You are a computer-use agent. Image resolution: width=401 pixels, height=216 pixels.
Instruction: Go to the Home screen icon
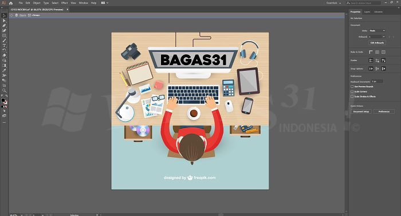click(11, 3)
